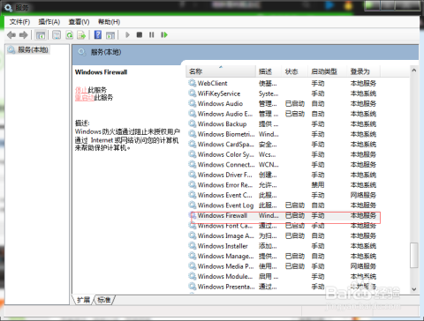
Task: Click the 重启动 link to restart service
Action: pos(85,98)
